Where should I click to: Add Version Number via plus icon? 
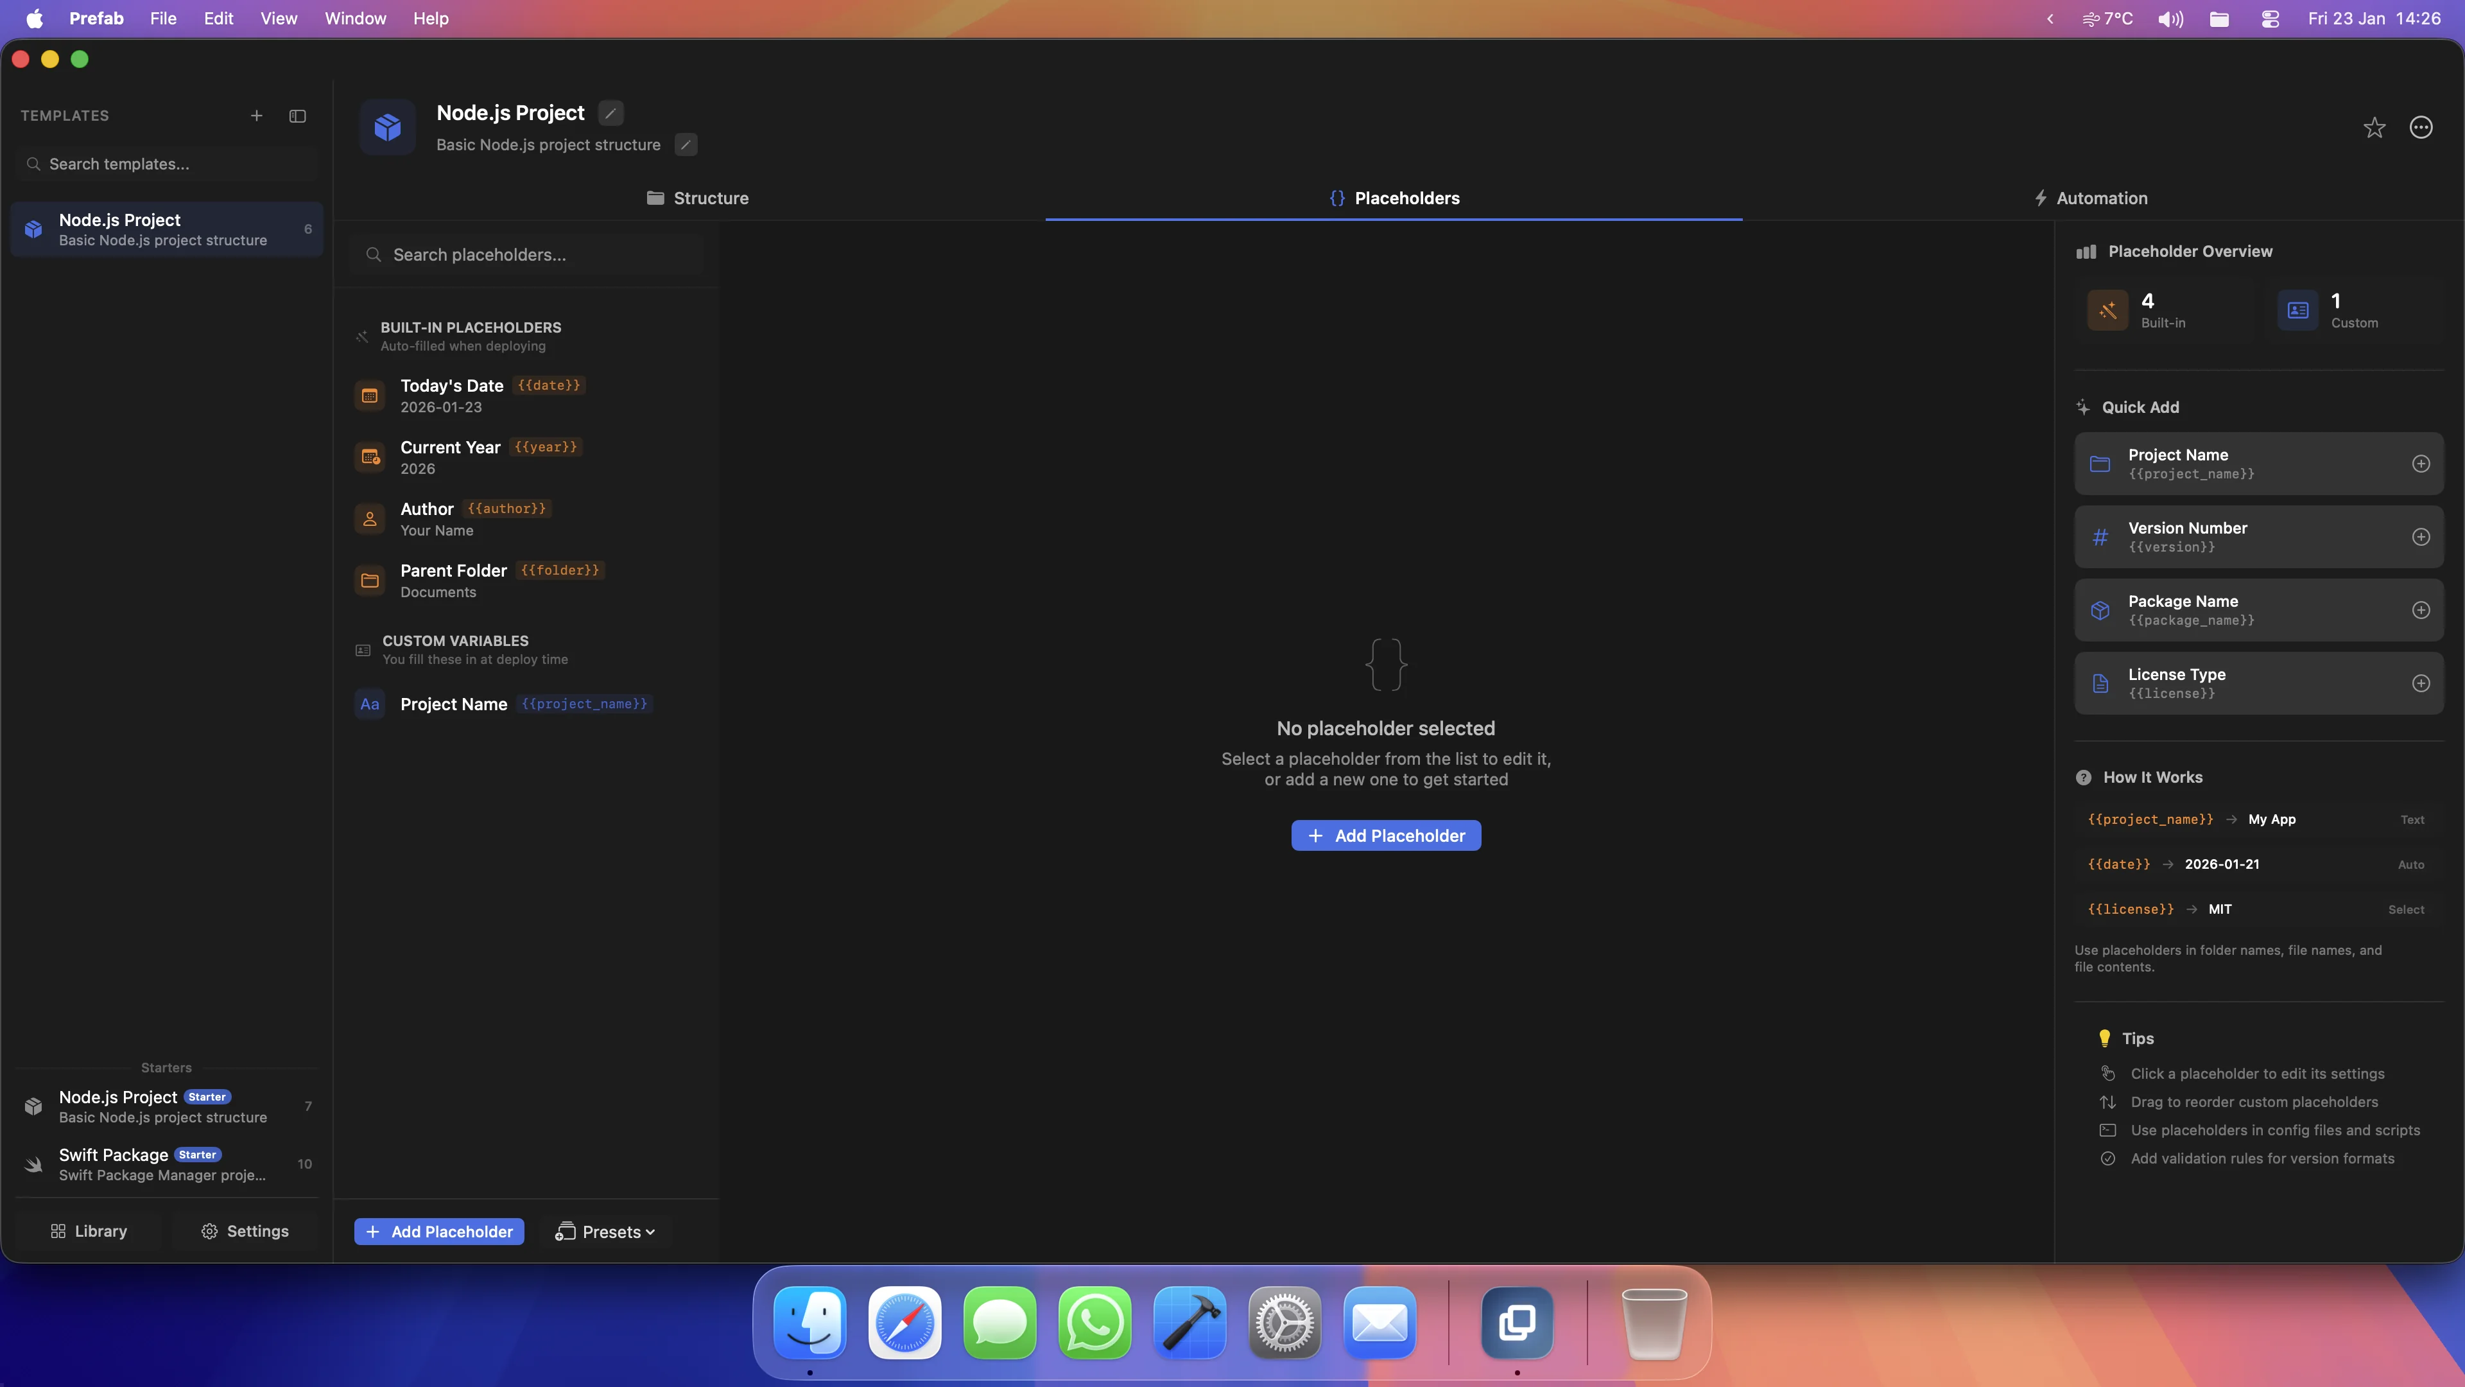[2420, 537]
